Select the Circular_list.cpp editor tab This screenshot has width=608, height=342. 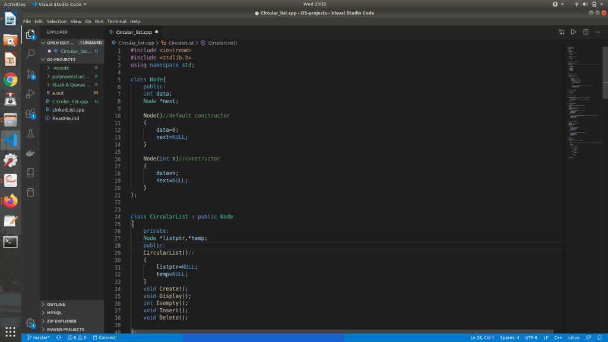point(134,32)
